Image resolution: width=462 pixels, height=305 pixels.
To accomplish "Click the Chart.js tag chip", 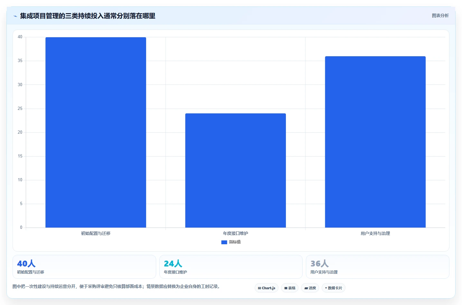I will click(x=267, y=288).
